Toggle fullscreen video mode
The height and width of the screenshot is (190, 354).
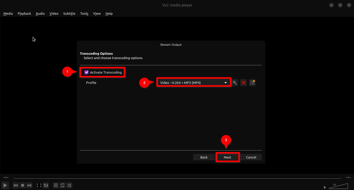click(39, 185)
